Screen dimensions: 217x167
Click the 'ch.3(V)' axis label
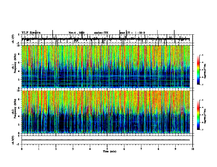tap(13, 140)
